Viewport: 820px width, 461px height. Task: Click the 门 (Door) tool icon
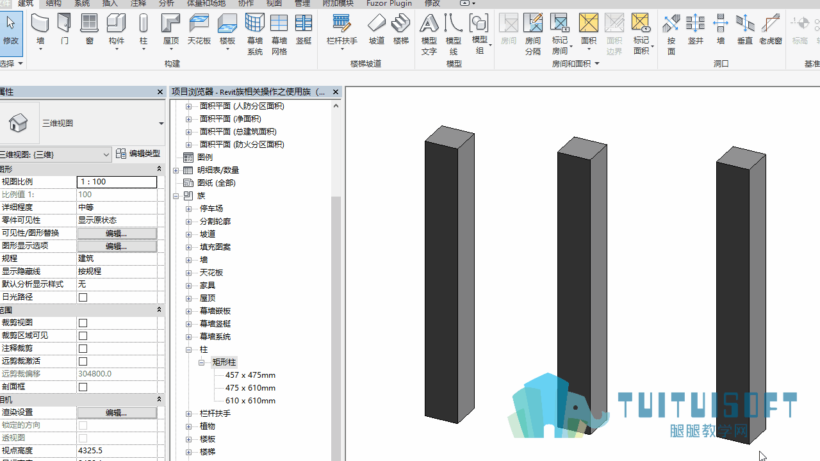[64, 30]
